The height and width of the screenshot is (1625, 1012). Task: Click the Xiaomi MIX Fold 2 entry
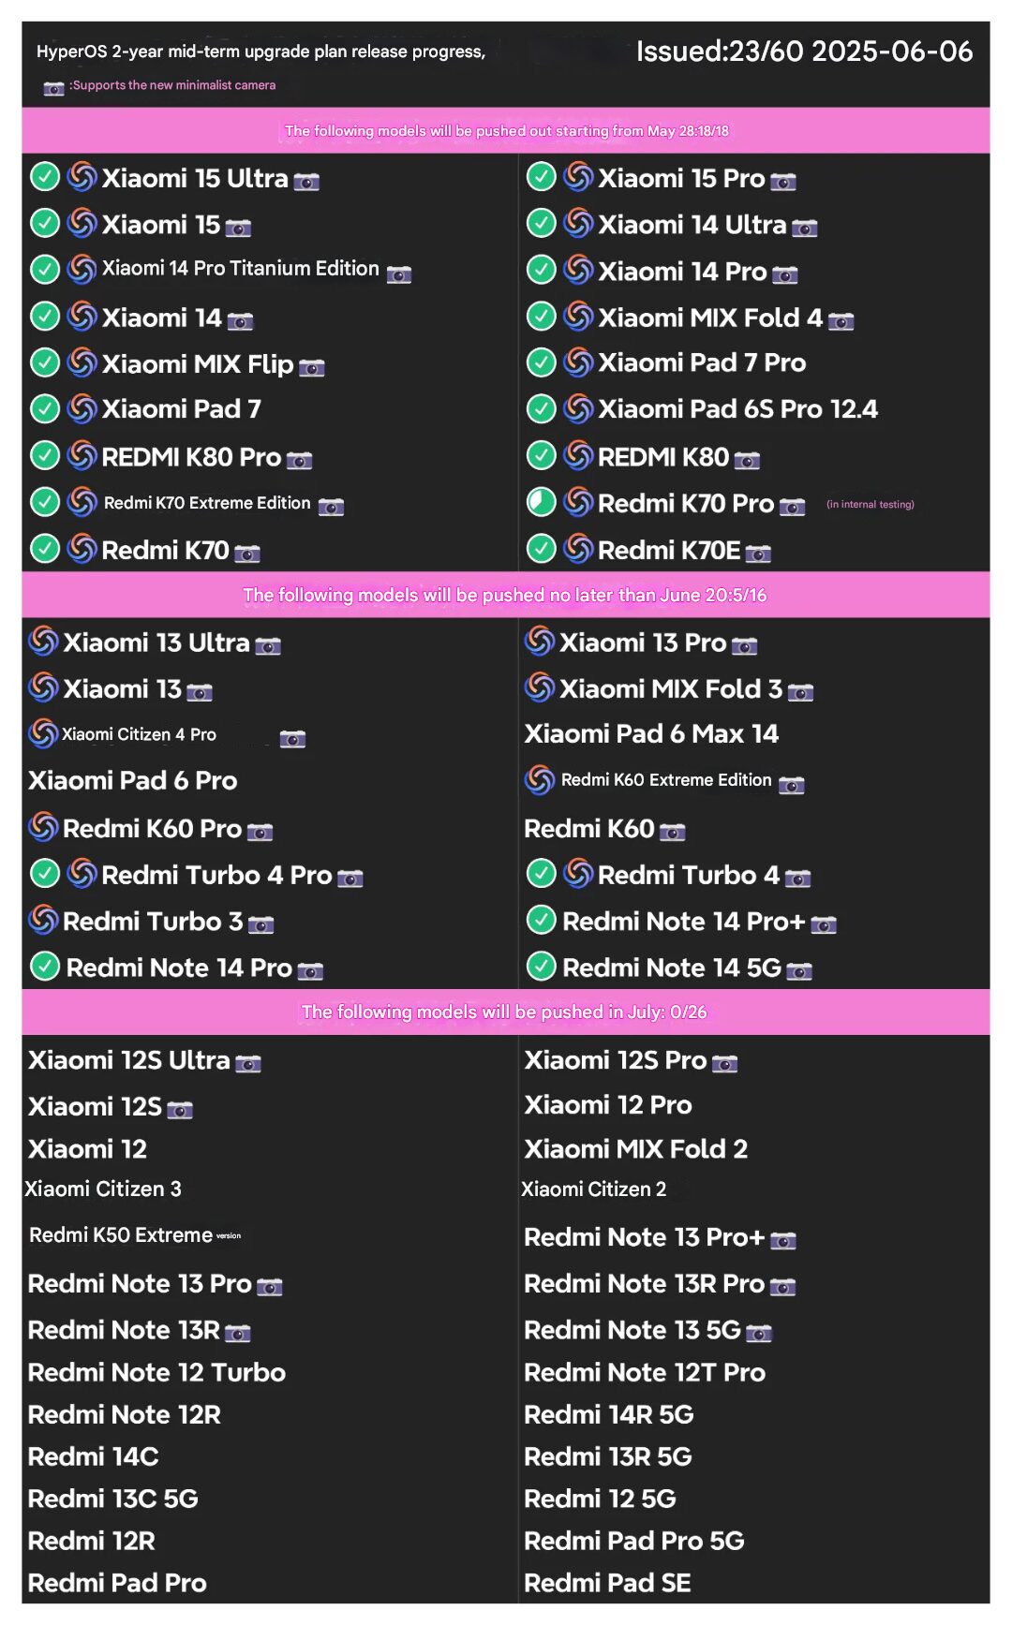[x=636, y=1149]
